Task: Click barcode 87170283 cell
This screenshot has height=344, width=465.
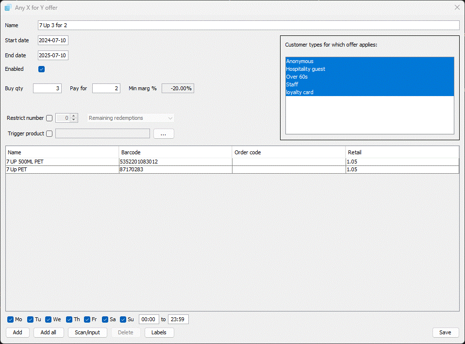Action: pos(175,169)
